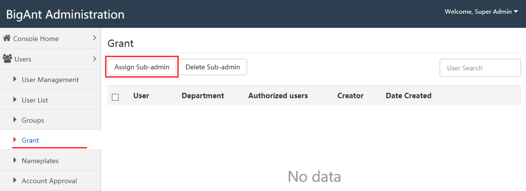
Task: Select Groups in sidebar
Action: click(50, 120)
